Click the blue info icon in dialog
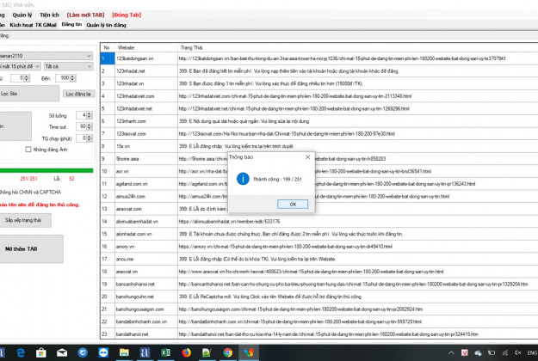The width and height of the screenshot is (538, 361). pos(244,179)
